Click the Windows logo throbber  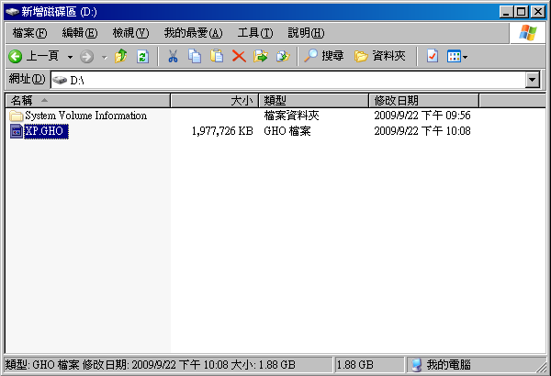coord(528,33)
